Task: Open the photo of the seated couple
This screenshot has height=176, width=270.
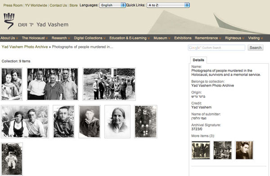Action: click(x=25, y=121)
